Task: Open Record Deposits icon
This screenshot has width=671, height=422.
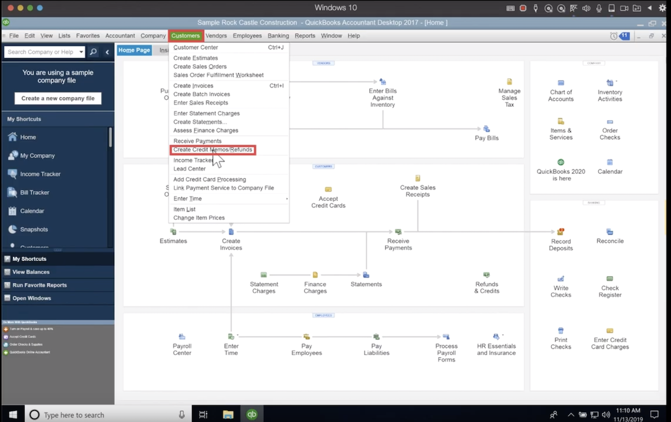Action: 561,231
